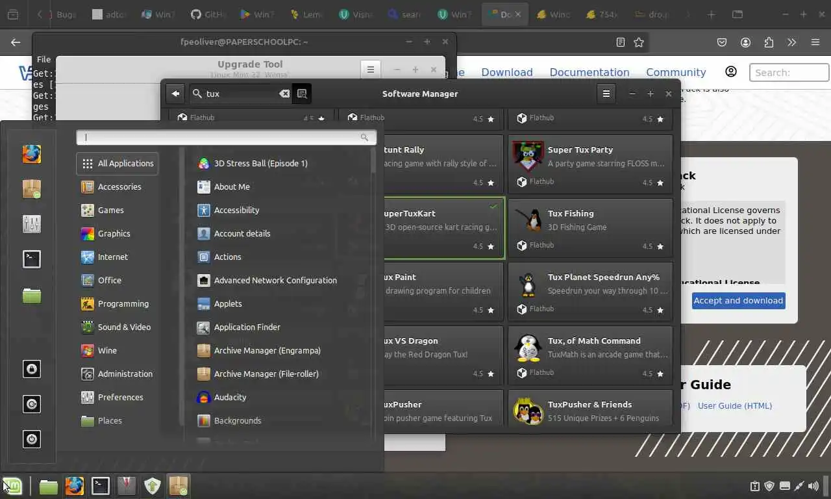Clear the 'tux' search text in Software Manager
Screen dimensions: 831x499
pyautogui.click(x=284, y=94)
